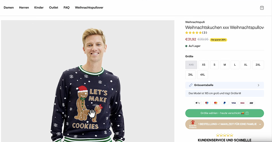Expand the Save the Children banner chevron

(260, 124)
